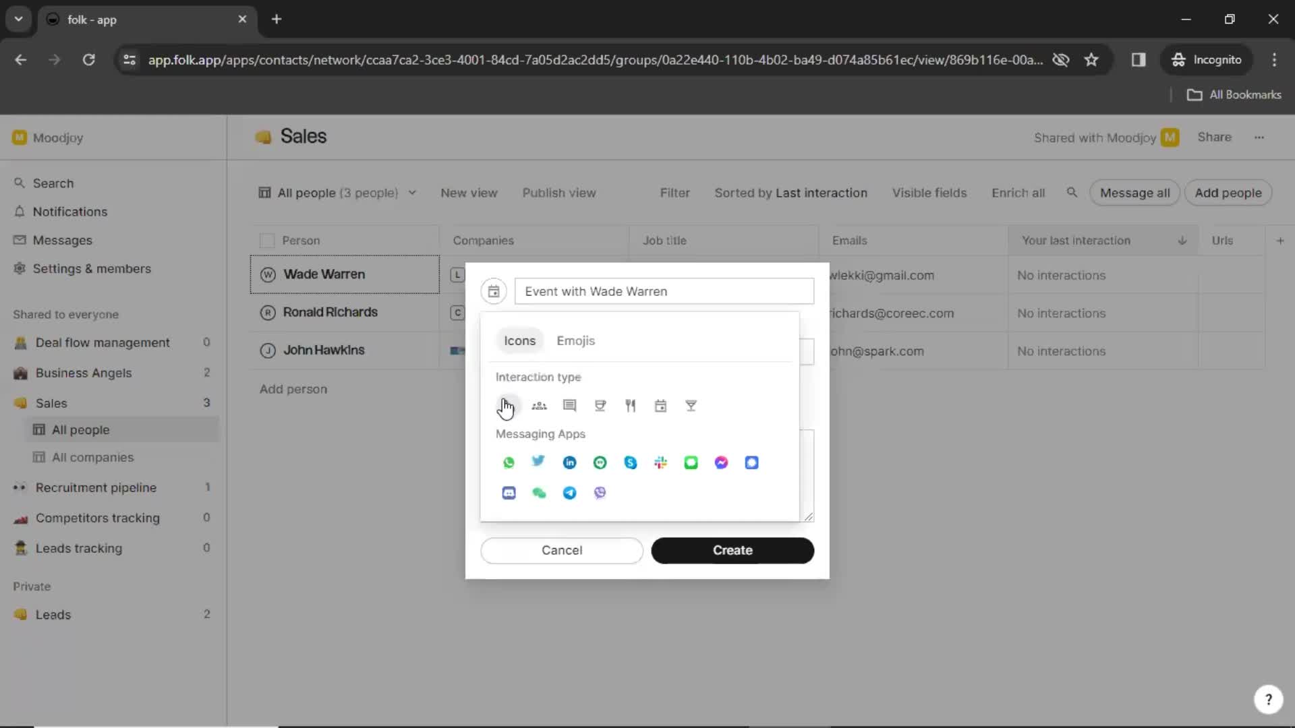Select the drinks/bar interaction icon
This screenshot has width=1295, height=728.
pyautogui.click(x=691, y=405)
